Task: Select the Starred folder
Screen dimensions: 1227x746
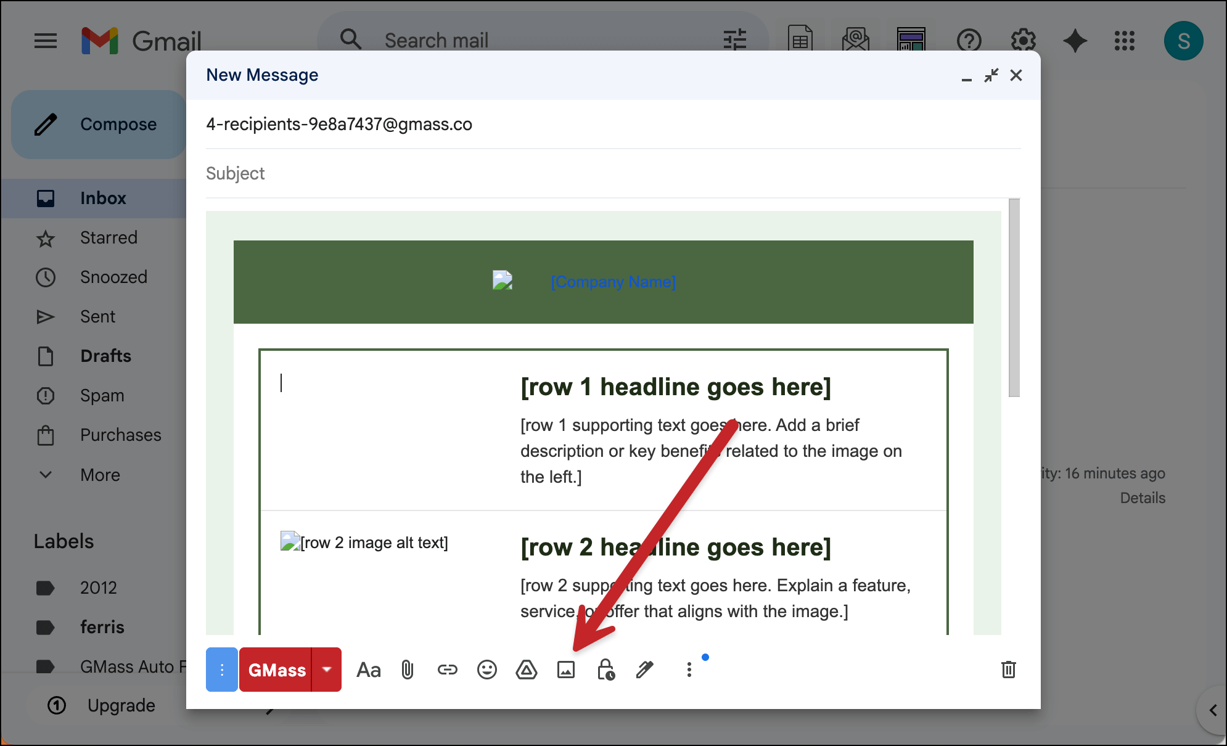Action: pos(109,237)
